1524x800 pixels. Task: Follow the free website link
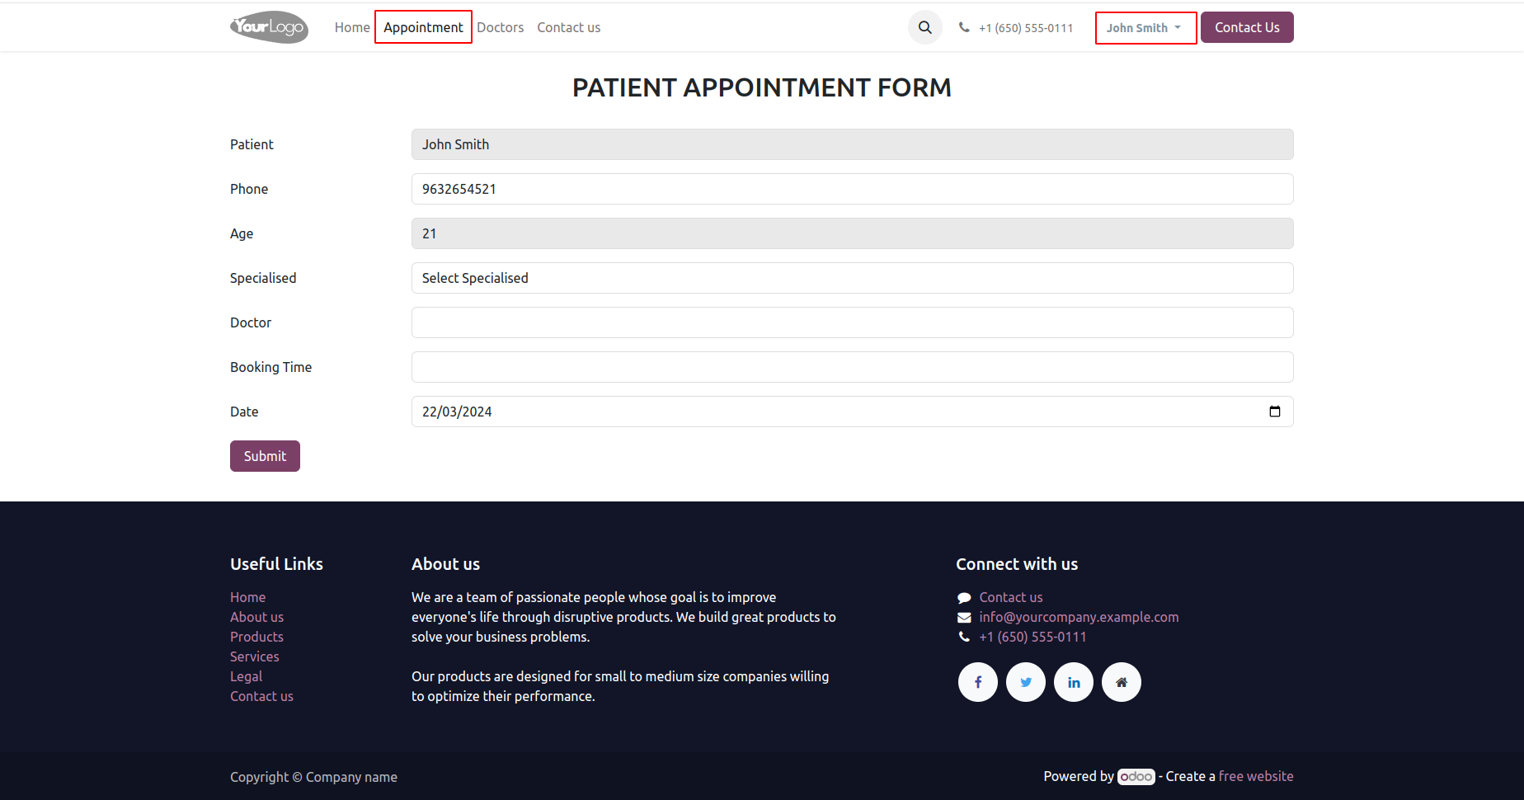pyautogui.click(x=1256, y=776)
